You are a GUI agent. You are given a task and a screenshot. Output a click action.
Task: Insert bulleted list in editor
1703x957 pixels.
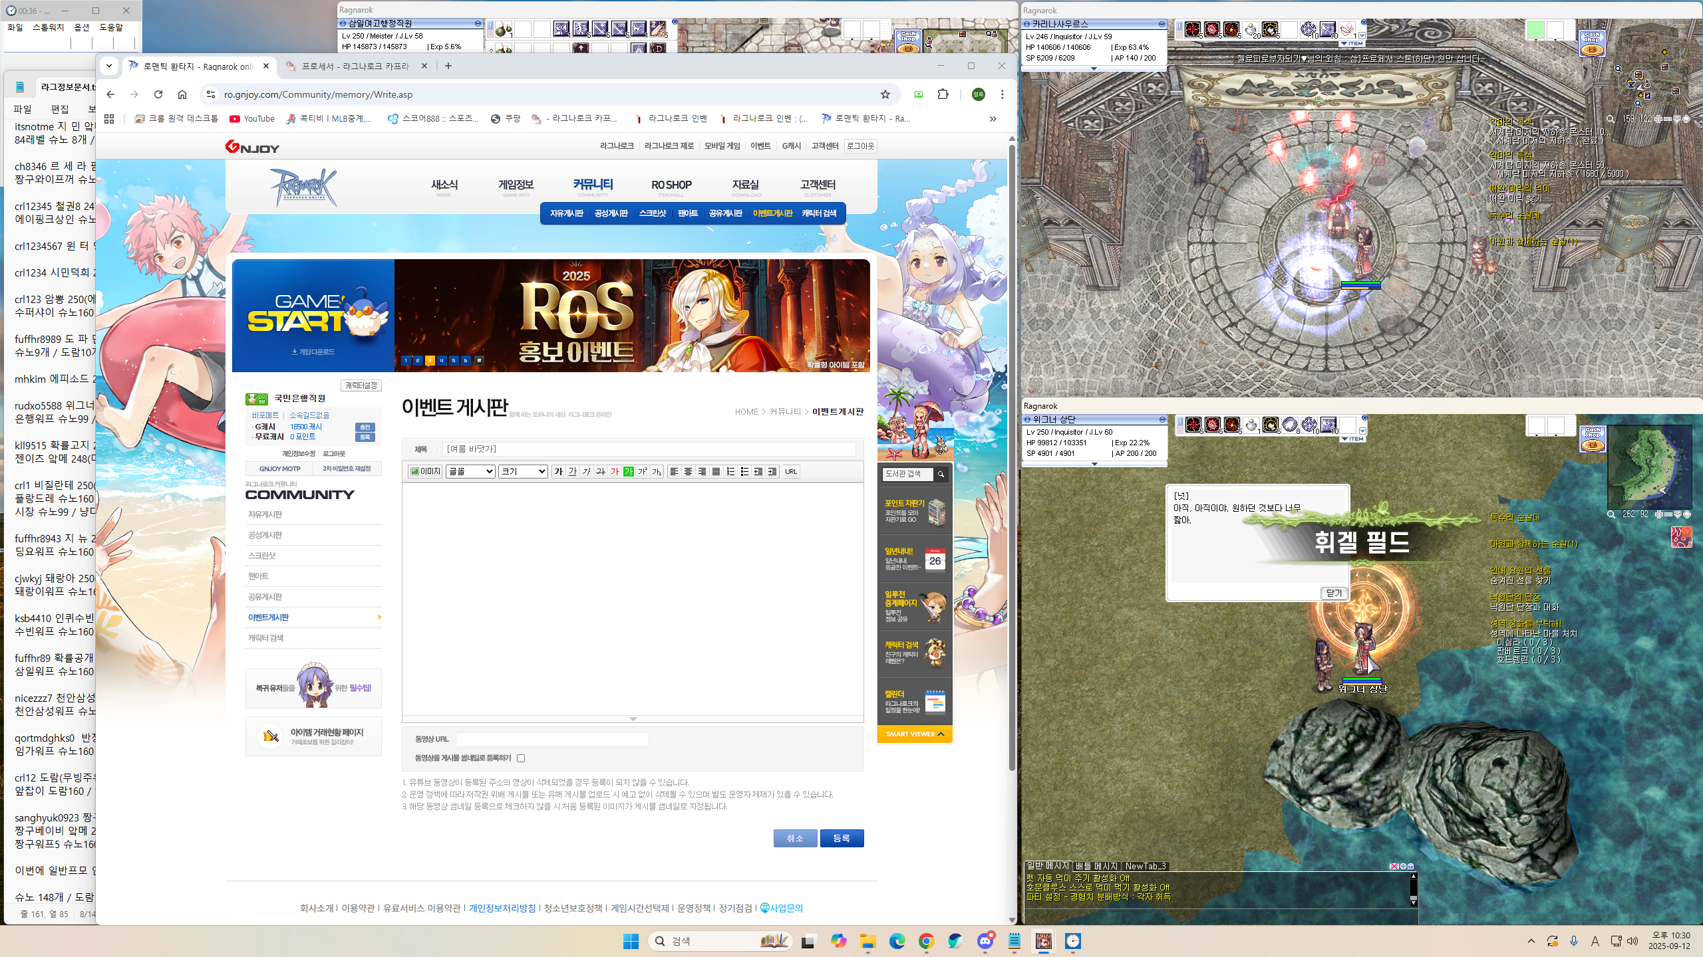(744, 471)
